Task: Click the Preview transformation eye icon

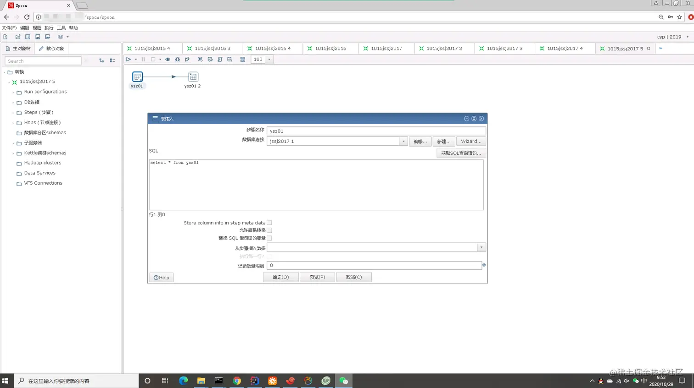Action: coord(168,59)
